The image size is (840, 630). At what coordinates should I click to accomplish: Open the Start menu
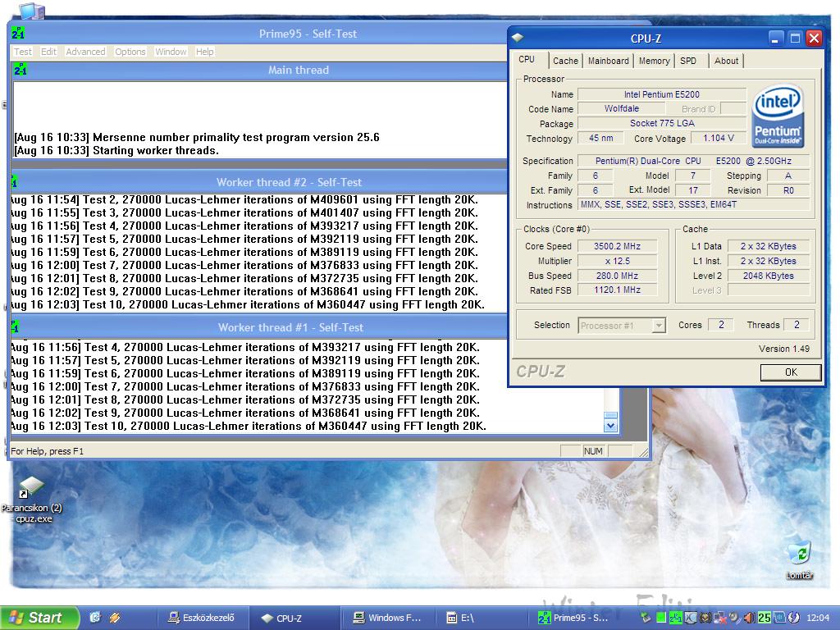click(x=39, y=618)
